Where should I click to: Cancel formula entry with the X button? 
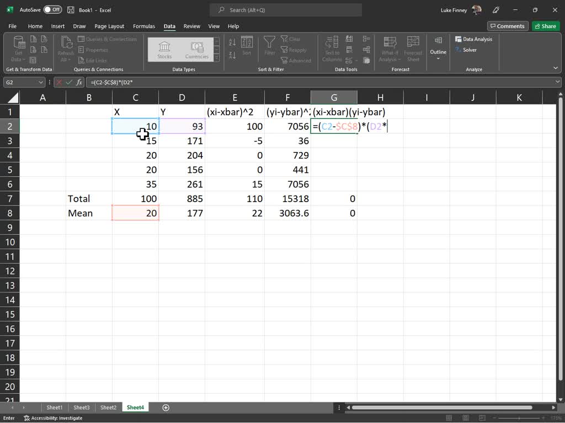60,82
